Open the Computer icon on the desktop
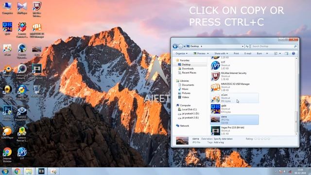The width and height of the screenshot is (311, 175). point(7,8)
